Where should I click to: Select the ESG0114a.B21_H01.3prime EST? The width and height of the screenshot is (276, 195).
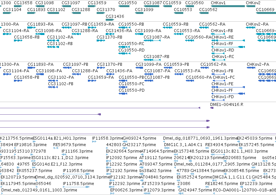coord(34,142)
